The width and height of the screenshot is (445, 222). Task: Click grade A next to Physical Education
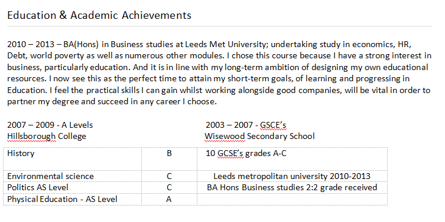[169, 199]
